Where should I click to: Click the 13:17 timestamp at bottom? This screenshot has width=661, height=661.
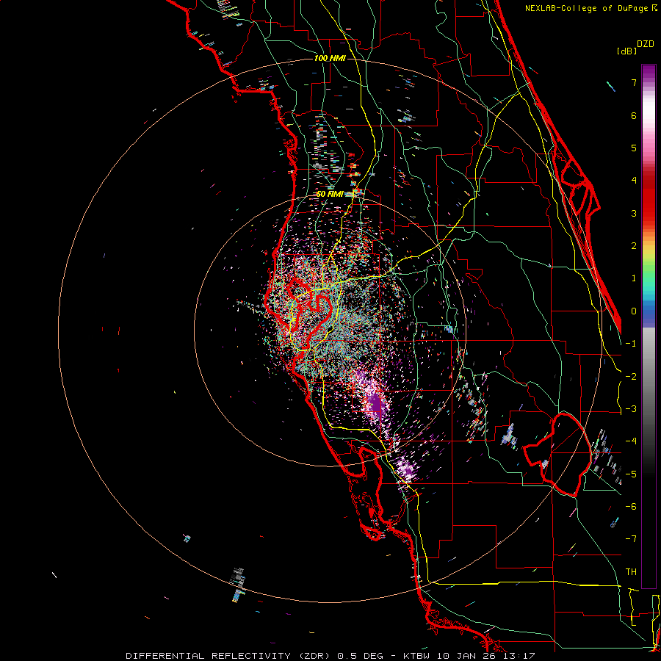[x=521, y=656]
